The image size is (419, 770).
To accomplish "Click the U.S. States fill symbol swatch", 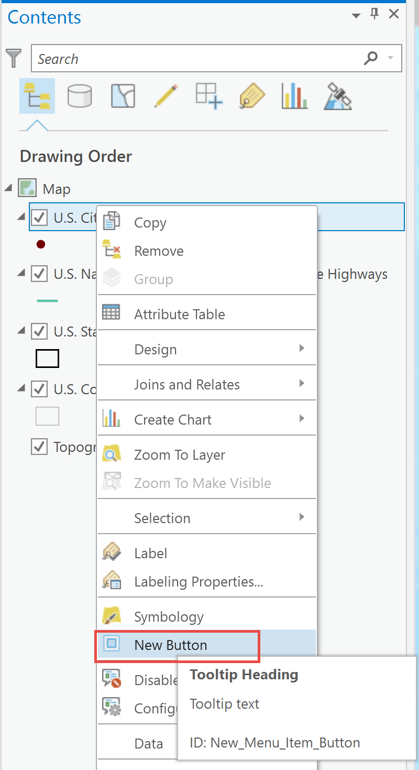I will point(47,359).
